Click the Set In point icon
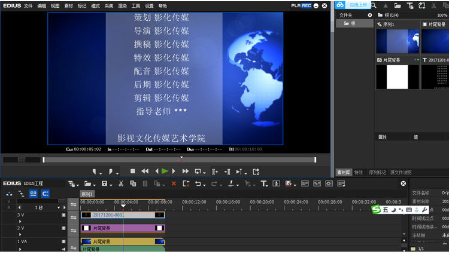The height and width of the screenshot is (254, 449). pyautogui.click(x=94, y=172)
